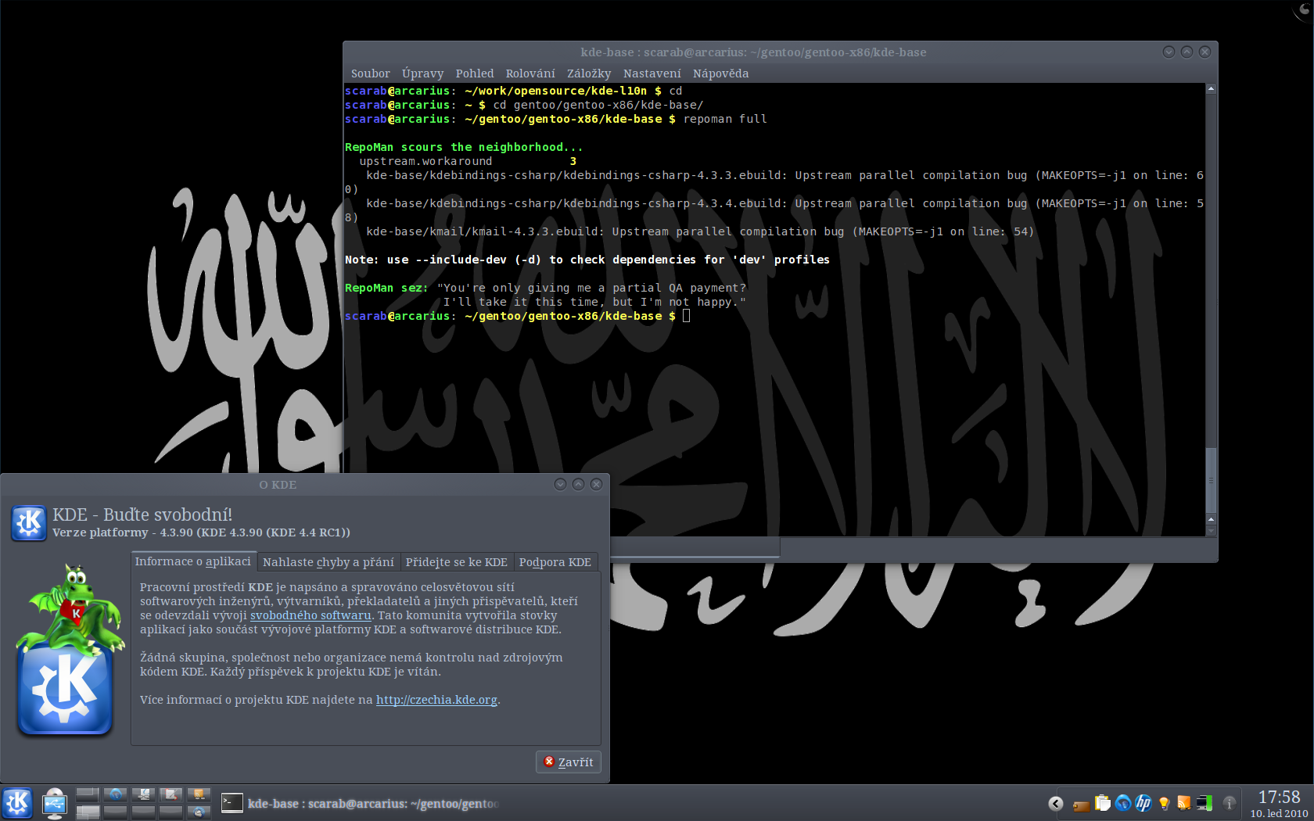
Task: Switch to Podpora KDE tab
Action: [x=555, y=562]
